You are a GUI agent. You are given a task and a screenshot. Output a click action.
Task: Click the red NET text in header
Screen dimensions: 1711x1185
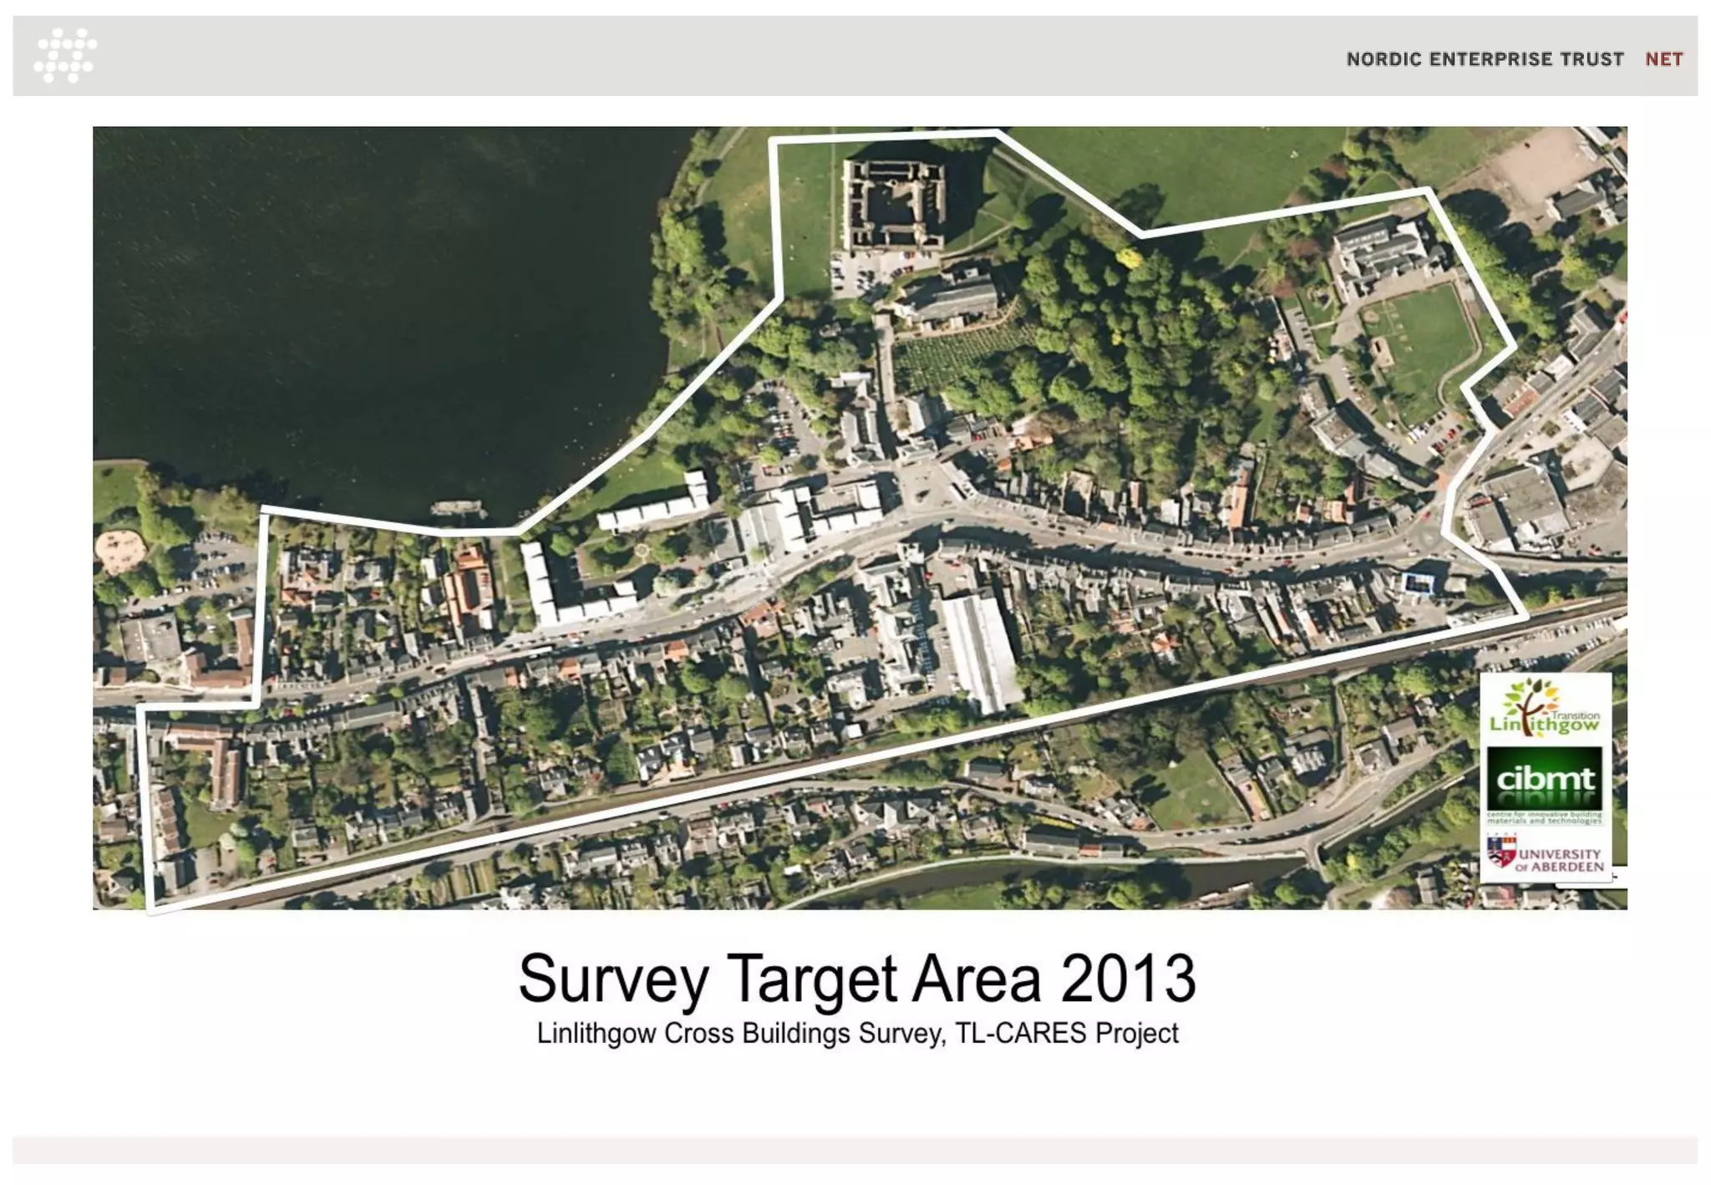coord(1663,59)
